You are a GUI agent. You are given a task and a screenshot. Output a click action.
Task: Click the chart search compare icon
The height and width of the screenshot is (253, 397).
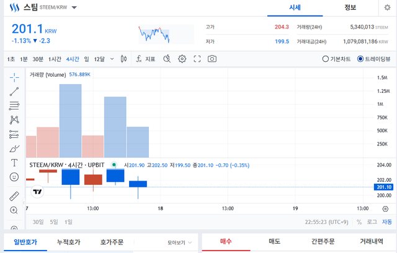point(167,59)
